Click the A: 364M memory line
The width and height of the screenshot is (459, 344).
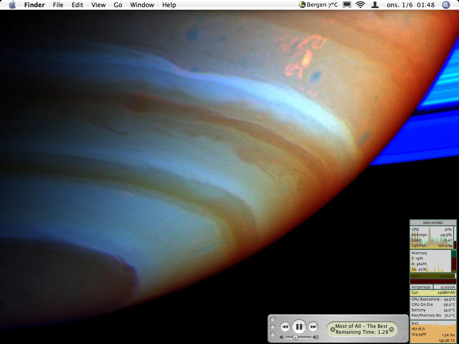[419, 264]
